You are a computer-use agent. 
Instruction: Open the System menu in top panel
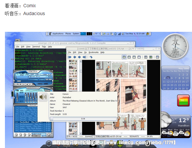pos(76,33)
